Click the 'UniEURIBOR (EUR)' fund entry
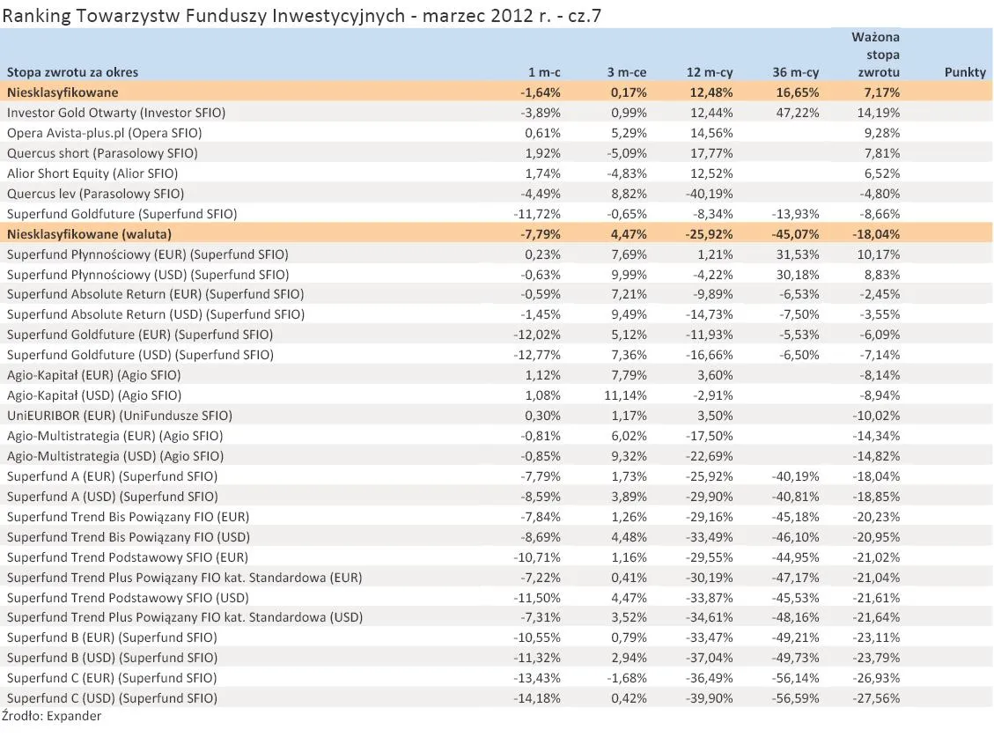994x737 pixels. pyautogui.click(x=119, y=415)
